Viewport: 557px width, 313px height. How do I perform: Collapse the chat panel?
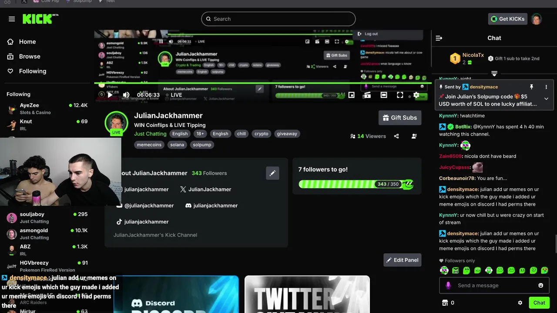pos(439,38)
